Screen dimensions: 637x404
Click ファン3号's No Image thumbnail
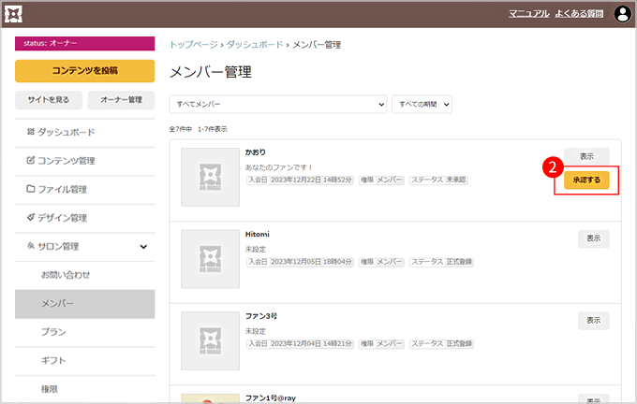209,340
